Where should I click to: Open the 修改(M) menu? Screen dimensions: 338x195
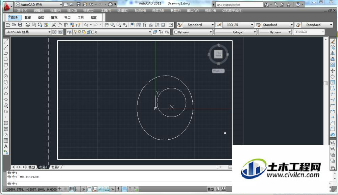click(158, 10)
